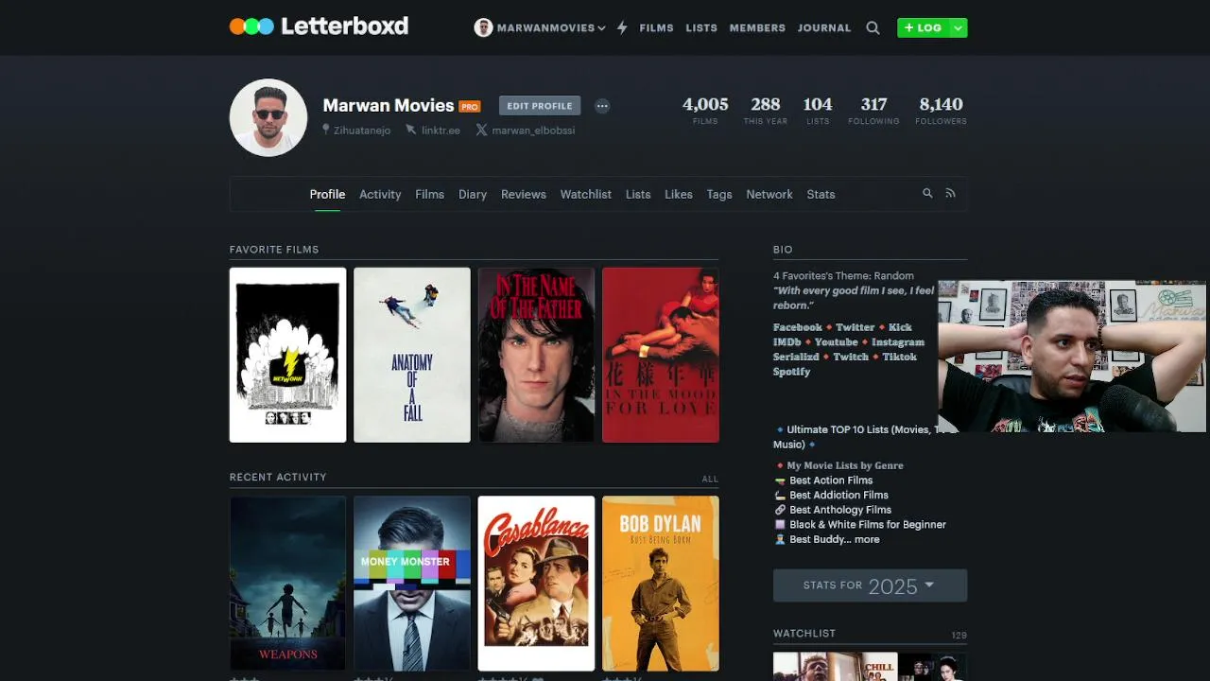
Task: Expand the arrow beside the LOG button
Action: click(958, 27)
